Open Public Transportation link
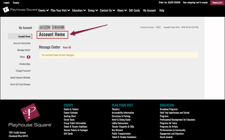The width and height of the screenshot is (225, 140). (121, 134)
